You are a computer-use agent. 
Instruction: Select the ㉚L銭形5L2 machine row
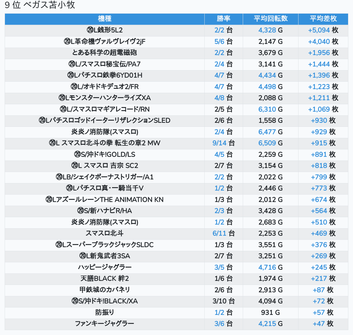(x=105, y=30)
